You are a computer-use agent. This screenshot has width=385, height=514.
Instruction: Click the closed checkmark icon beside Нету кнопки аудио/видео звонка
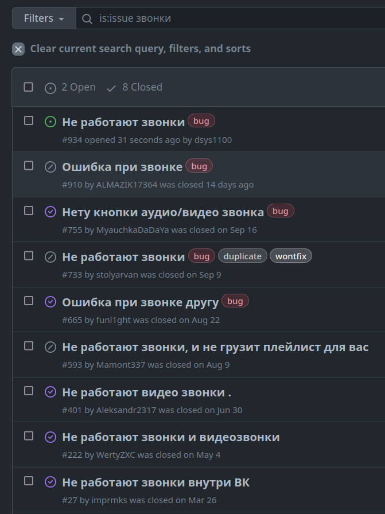point(50,212)
